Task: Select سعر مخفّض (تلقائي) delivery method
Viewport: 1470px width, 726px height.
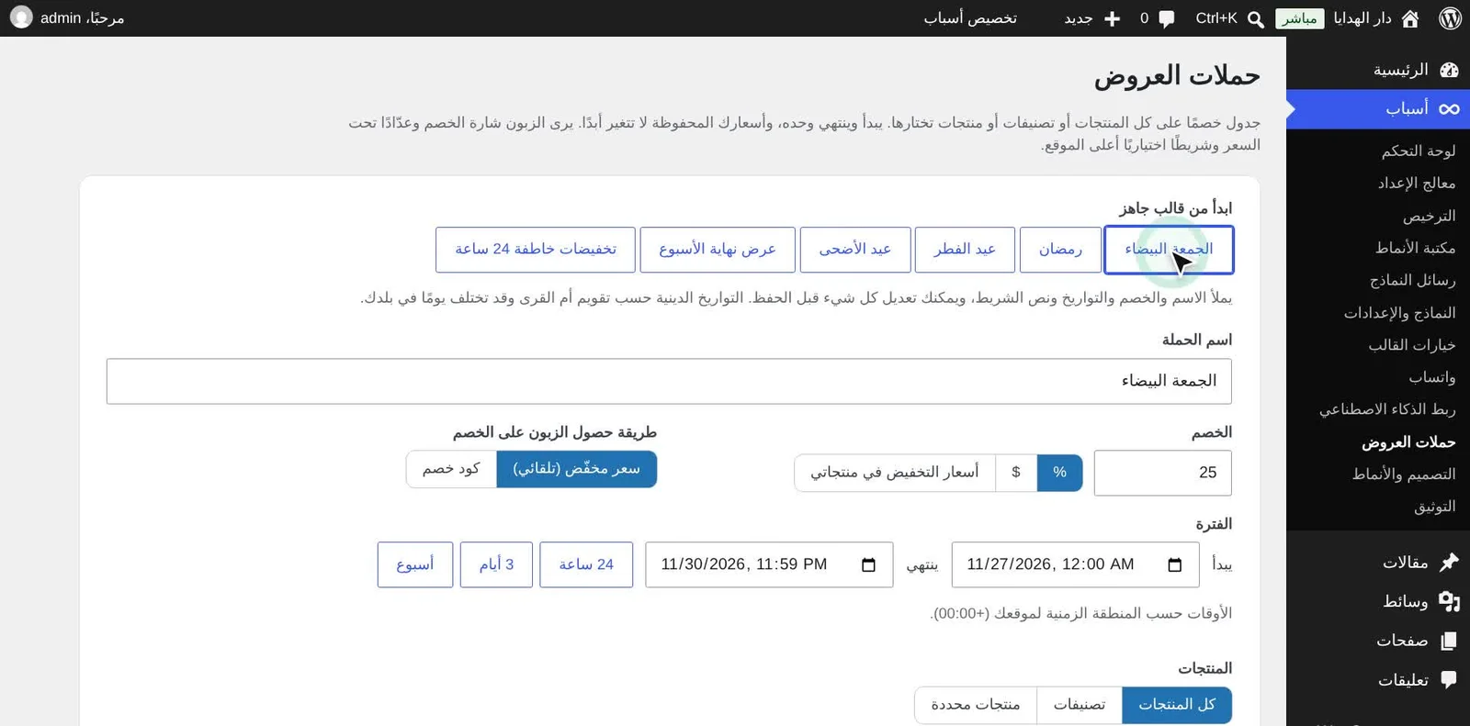Action: point(577,469)
